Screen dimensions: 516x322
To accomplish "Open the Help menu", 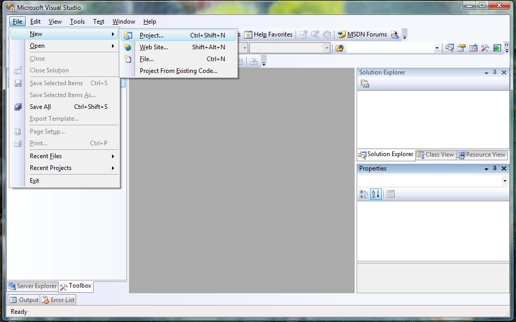I will [150, 22].
